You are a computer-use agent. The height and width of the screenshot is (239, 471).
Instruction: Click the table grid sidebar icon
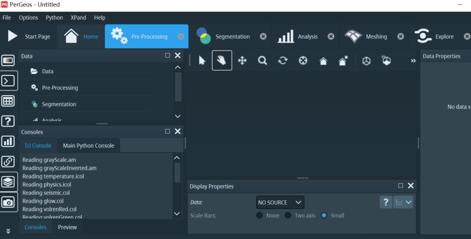(8, 101)
